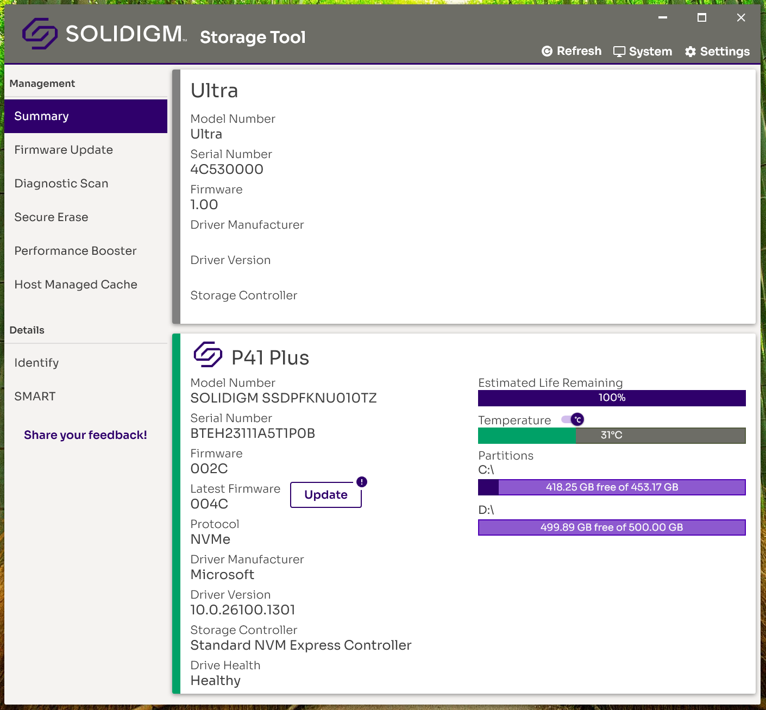The image size is (766, 710).
Task: Click Standard NVM Express Controller text
Action: [301, 645]
